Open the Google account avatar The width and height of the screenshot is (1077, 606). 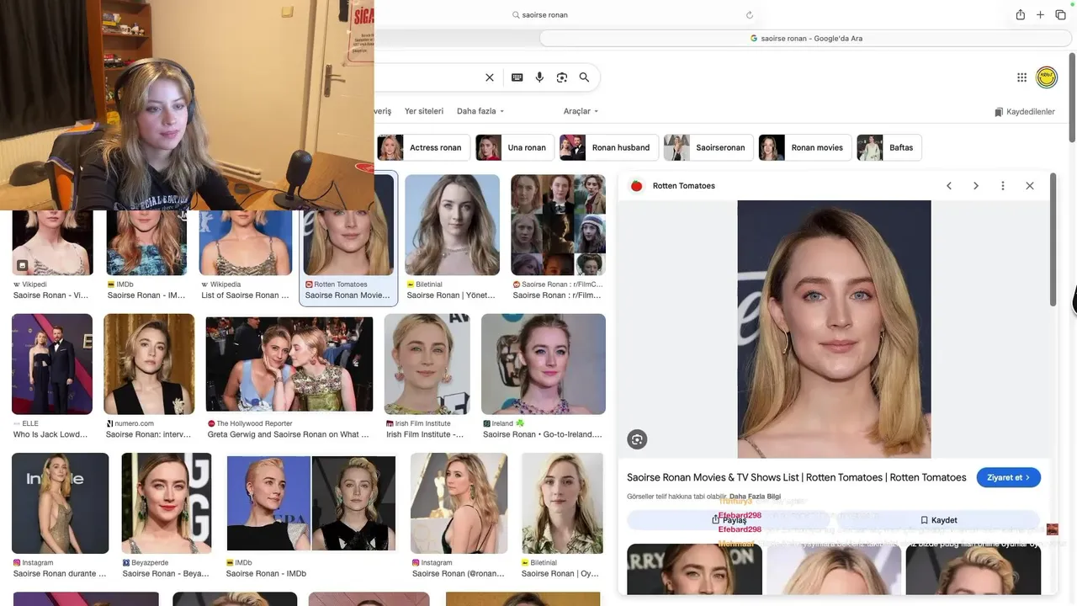pos(1047,77)
